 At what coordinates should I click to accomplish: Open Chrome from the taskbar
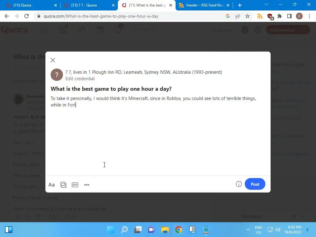(x=179, y=230)
